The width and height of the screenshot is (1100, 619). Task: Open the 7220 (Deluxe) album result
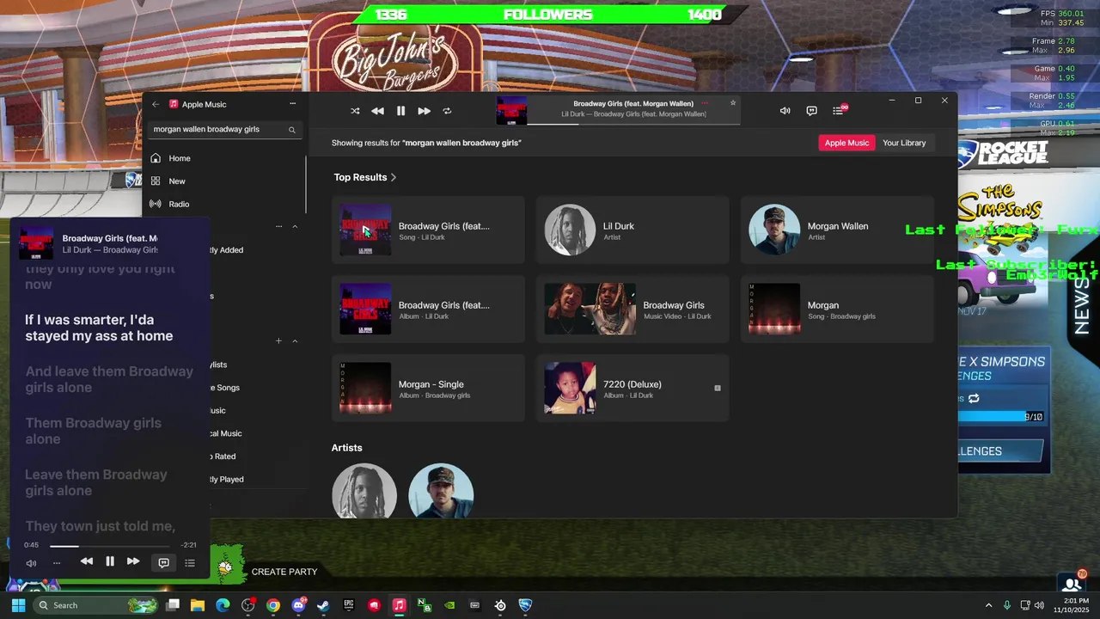632,388
